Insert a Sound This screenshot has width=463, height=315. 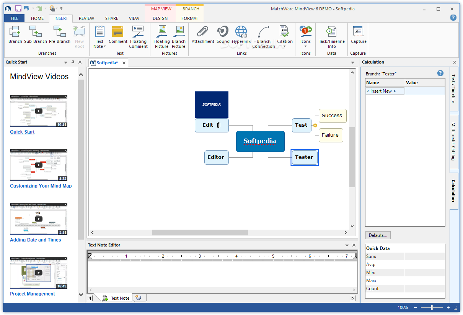click(223, 35)
